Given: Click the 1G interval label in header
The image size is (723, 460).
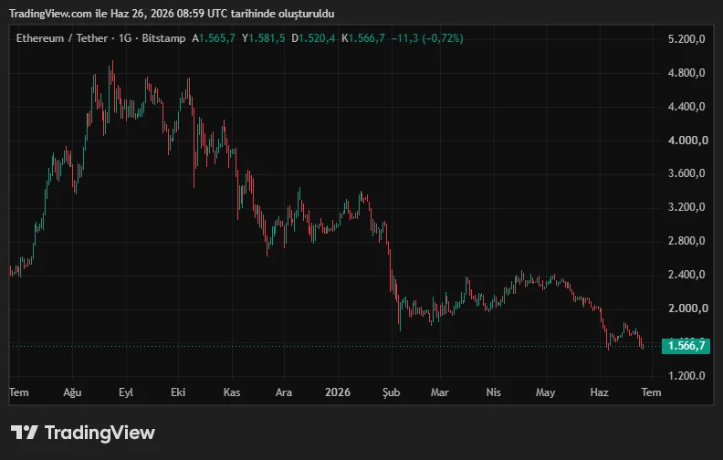Looking at the screenshot, I should (x=125, y=38).
